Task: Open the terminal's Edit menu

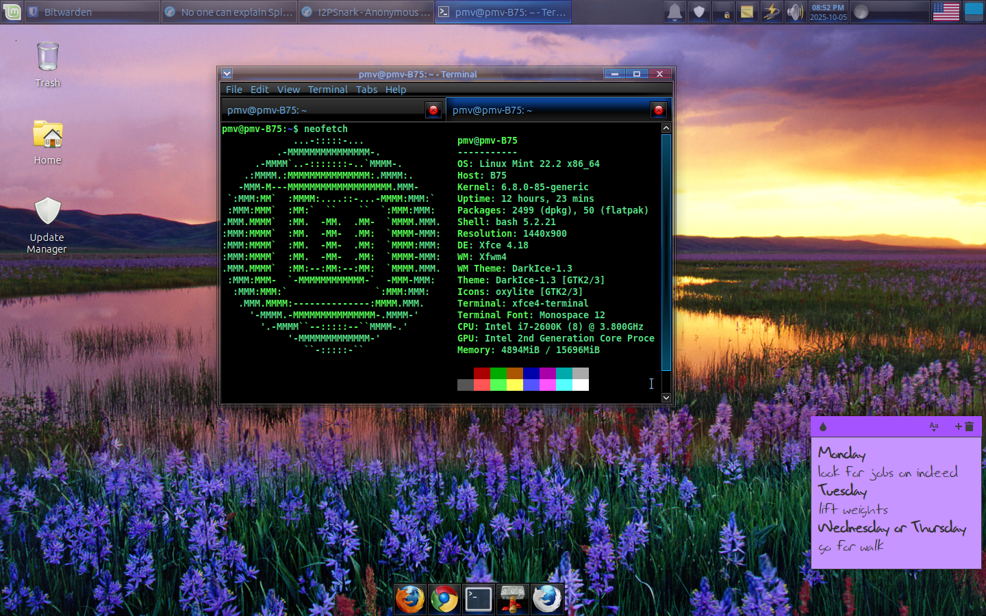Action: pyautogui.click(x=259, y=90)
